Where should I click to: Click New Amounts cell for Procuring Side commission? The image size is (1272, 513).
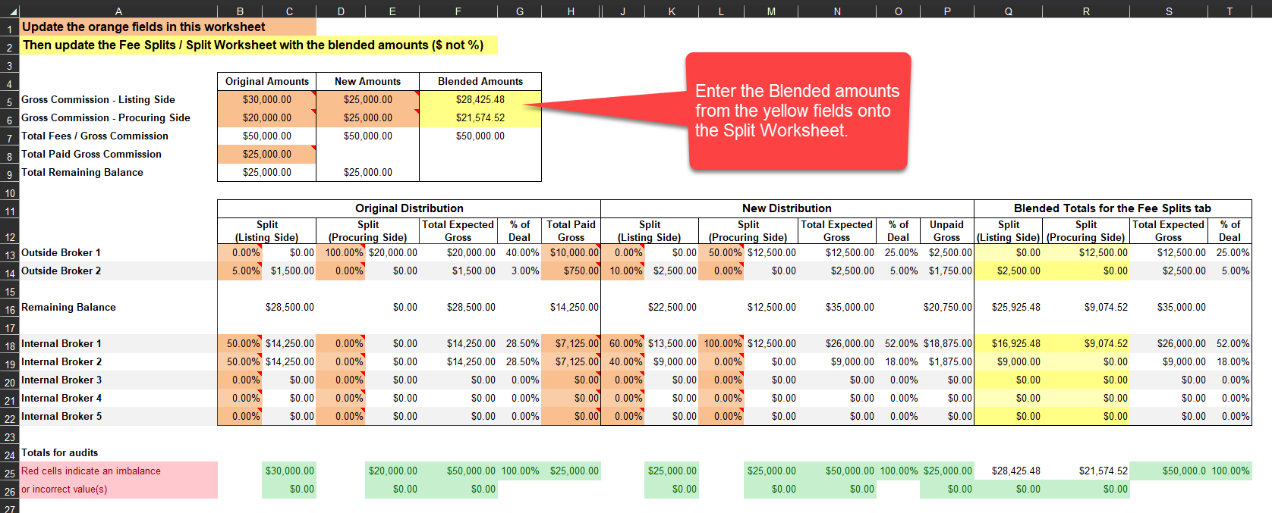click(367, 118)
